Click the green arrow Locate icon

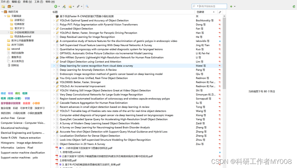click(x=231, y=7)
